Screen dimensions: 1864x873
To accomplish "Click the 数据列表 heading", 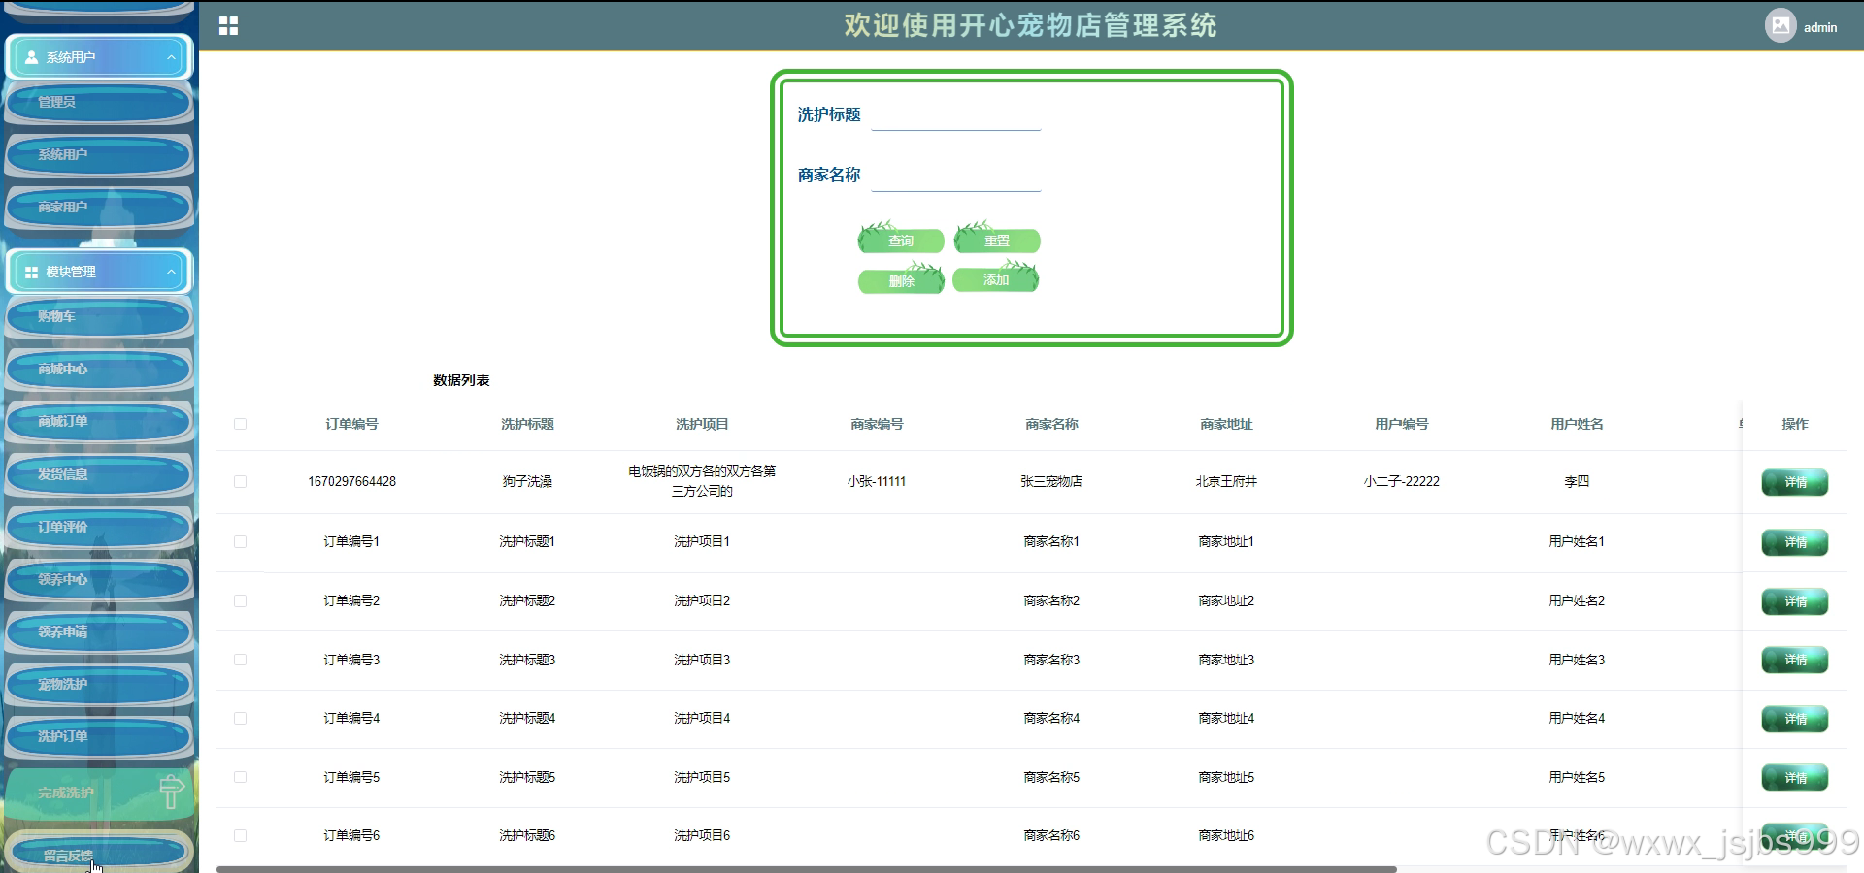I will point(461,380).
